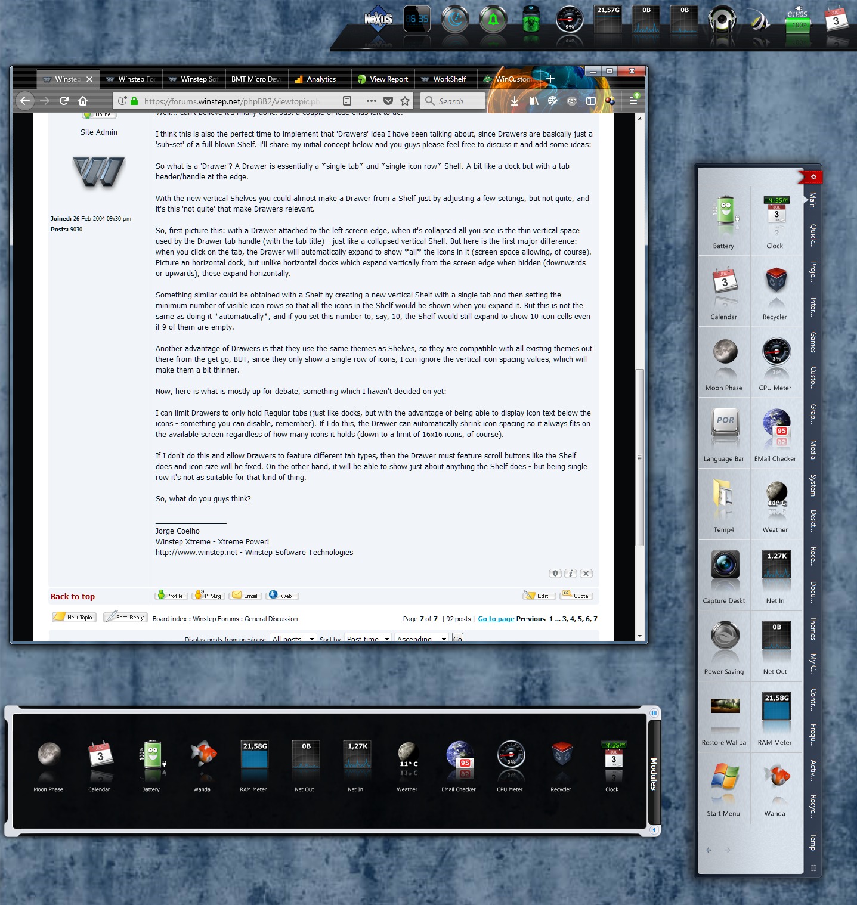Click the Post Reply button
The height and width of the screenshot is (905, 857).
(x=125, y=617)
